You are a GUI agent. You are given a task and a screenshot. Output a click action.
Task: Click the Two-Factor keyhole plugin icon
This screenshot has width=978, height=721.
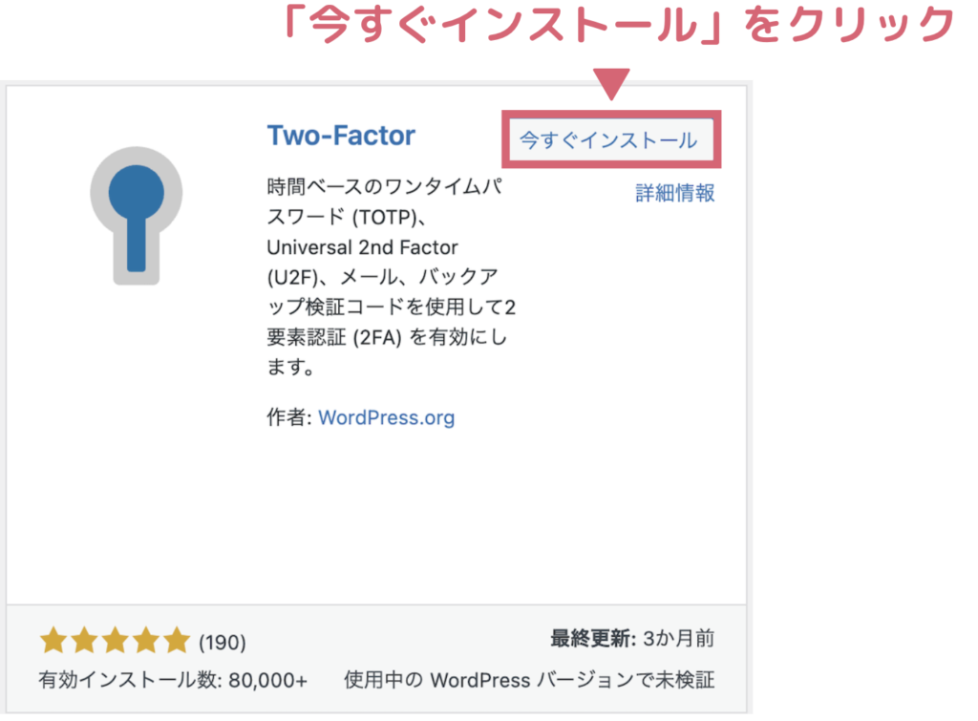coord(137,216)
